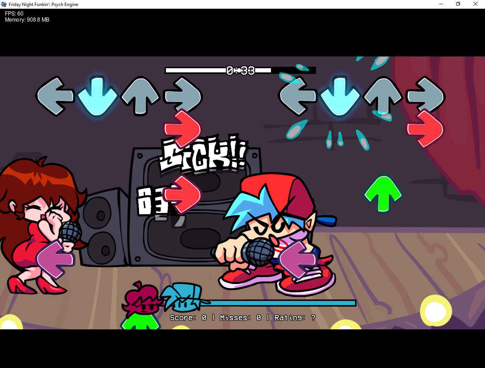The height and width of the screenshot is (368, 485).
Task: Click the 0:33 song timer text
Action: [x=241, y=70]
